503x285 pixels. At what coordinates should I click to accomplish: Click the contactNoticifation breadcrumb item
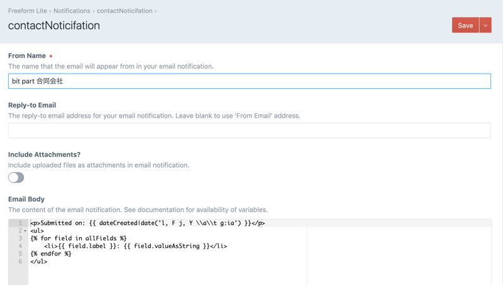pos(124,11)
